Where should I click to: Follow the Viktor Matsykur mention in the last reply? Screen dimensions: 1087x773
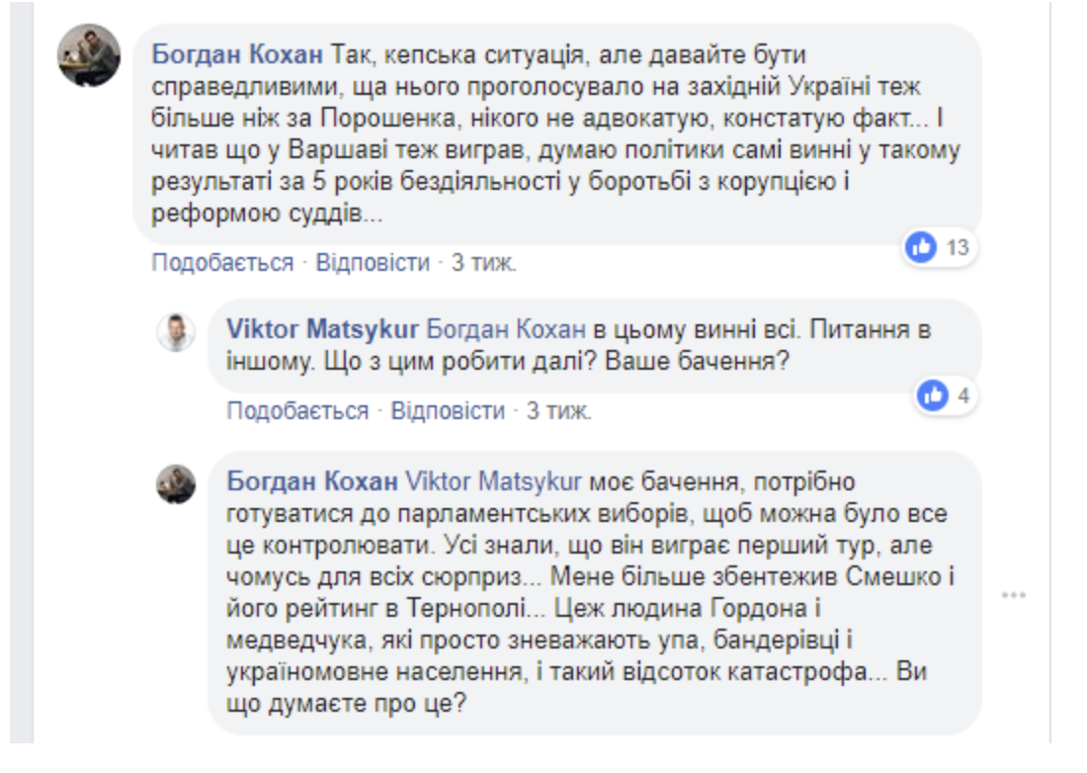pos(495,481)
